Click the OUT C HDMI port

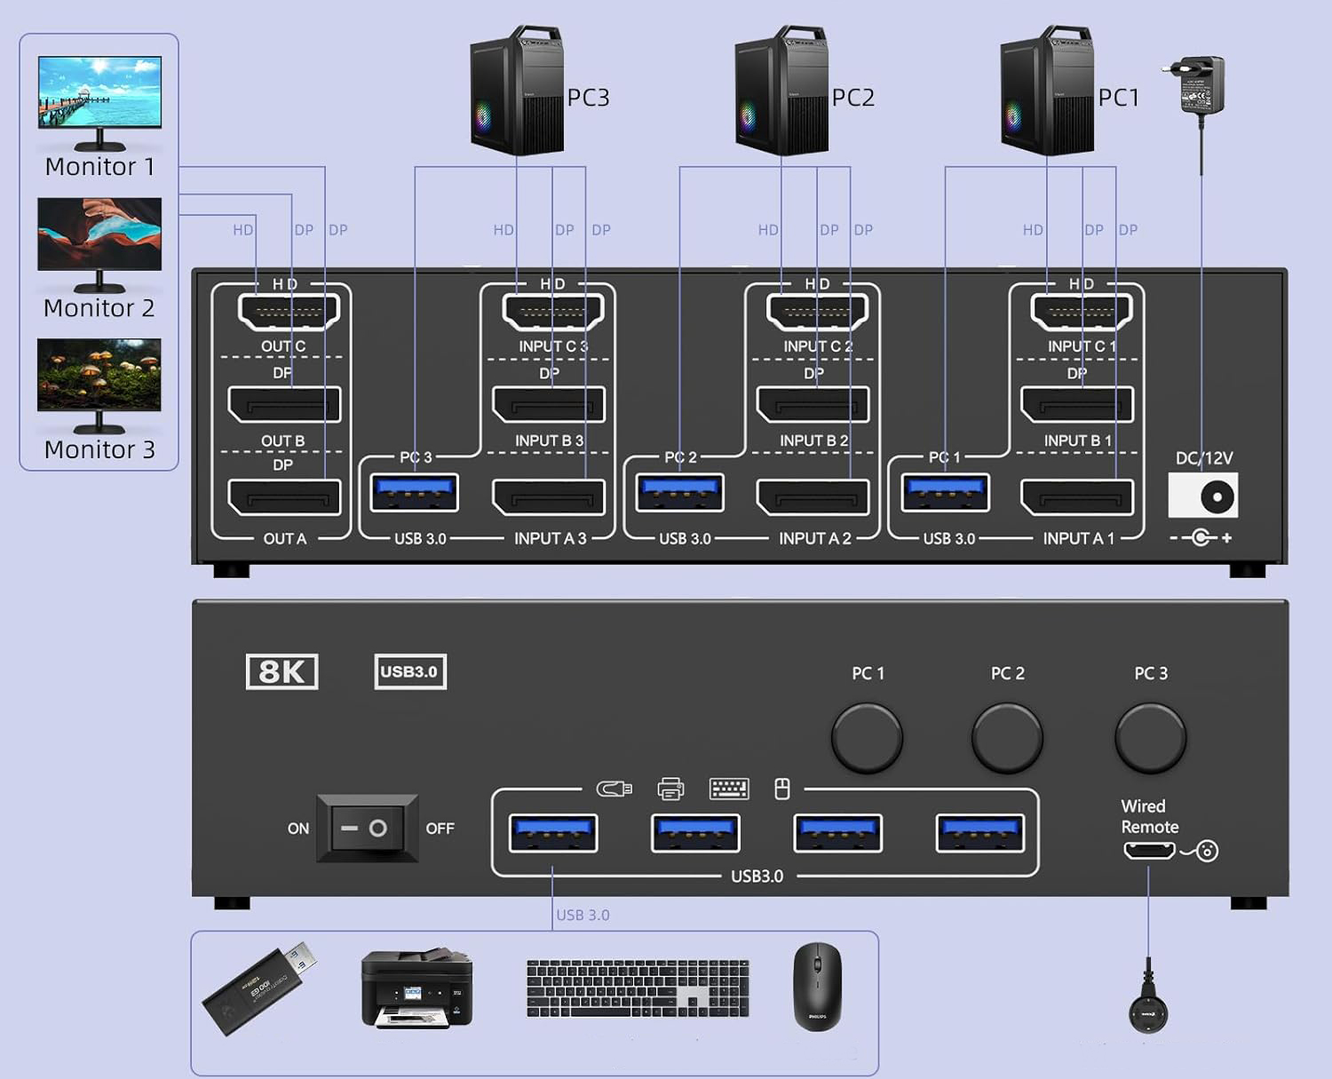click(x=289, y=311)
